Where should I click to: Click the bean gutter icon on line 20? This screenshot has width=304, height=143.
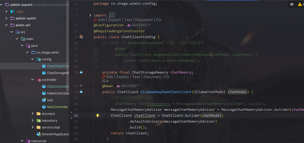click(81, 72)
